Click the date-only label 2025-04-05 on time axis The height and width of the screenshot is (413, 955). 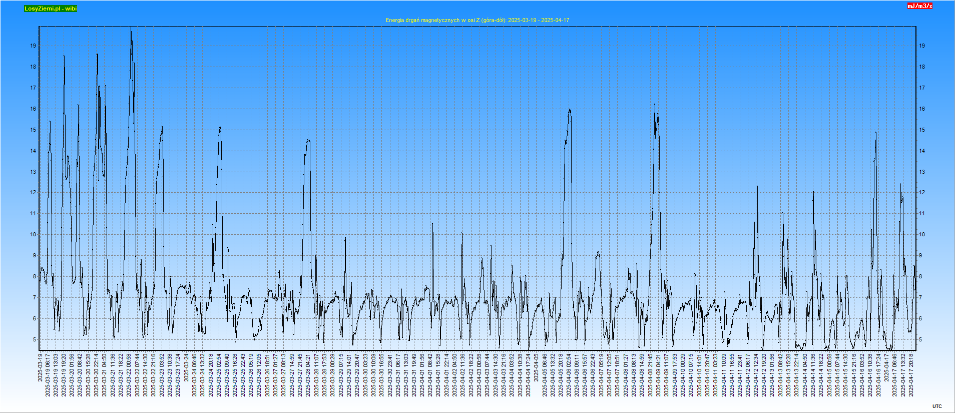(537, 367)
